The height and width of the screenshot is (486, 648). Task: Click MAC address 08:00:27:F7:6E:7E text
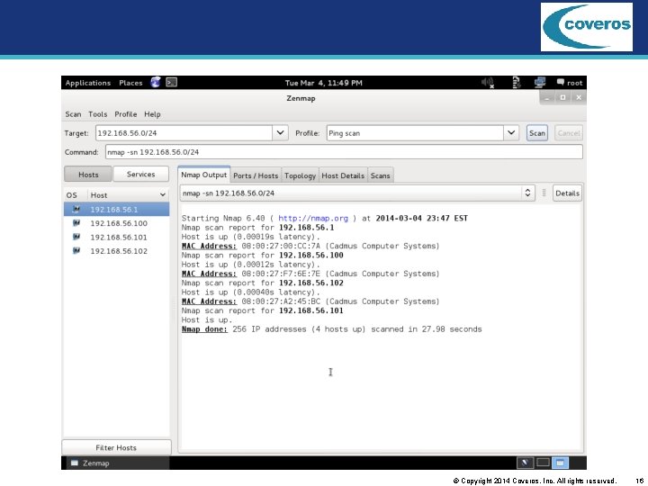pos(281,274)
